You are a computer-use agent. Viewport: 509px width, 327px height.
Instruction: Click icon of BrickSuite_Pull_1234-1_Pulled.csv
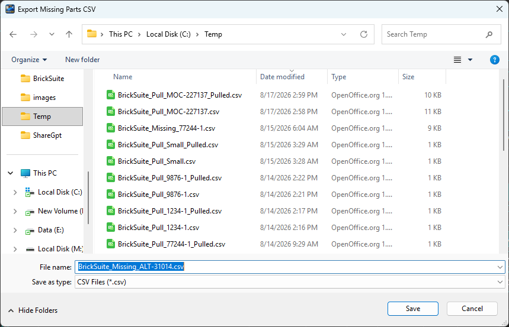(x=111, y=211)
